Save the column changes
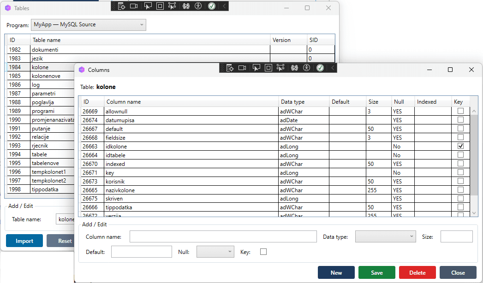 point(376,272)
